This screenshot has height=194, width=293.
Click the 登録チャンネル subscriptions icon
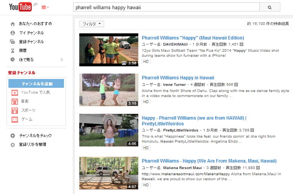tap(13, 41)
